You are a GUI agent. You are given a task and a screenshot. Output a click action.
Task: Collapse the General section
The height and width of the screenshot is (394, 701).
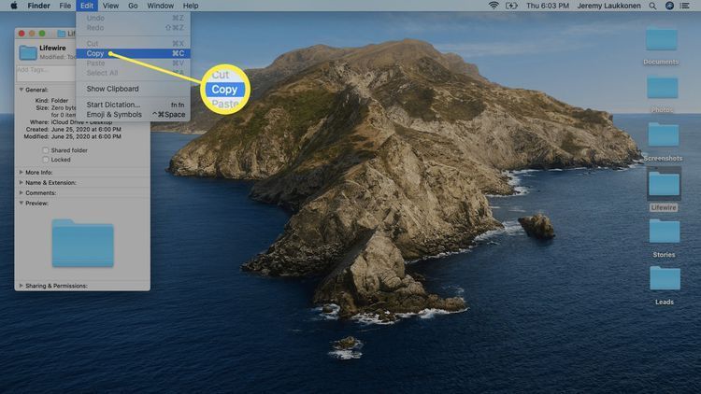(x=21, y=90)
